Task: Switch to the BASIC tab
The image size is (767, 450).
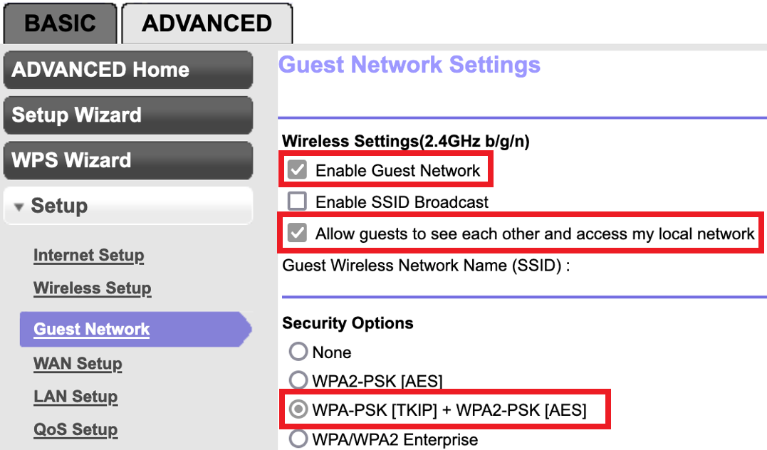Action: pos(60,23)
